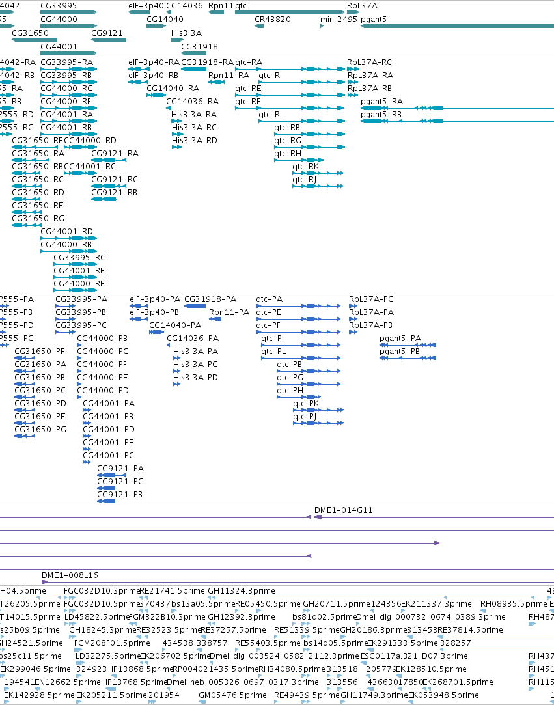Select protein CG9121-PB
The width and height of the screenshot is (554, 705).
point(120,495)
